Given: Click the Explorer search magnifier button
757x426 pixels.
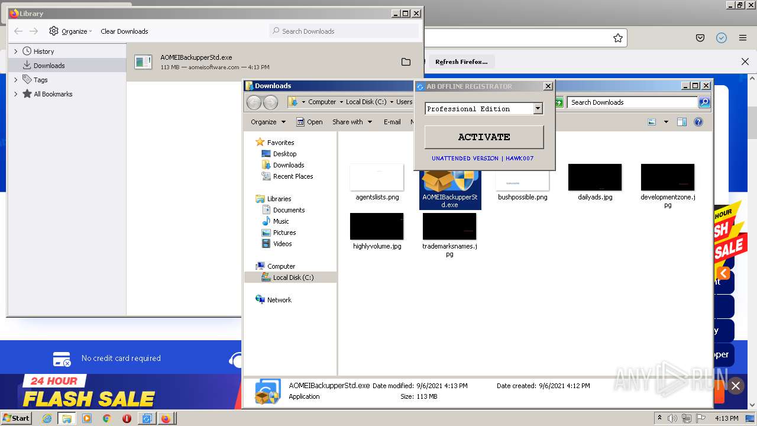Looking at the screenshot, I should (x=704, y=102).
